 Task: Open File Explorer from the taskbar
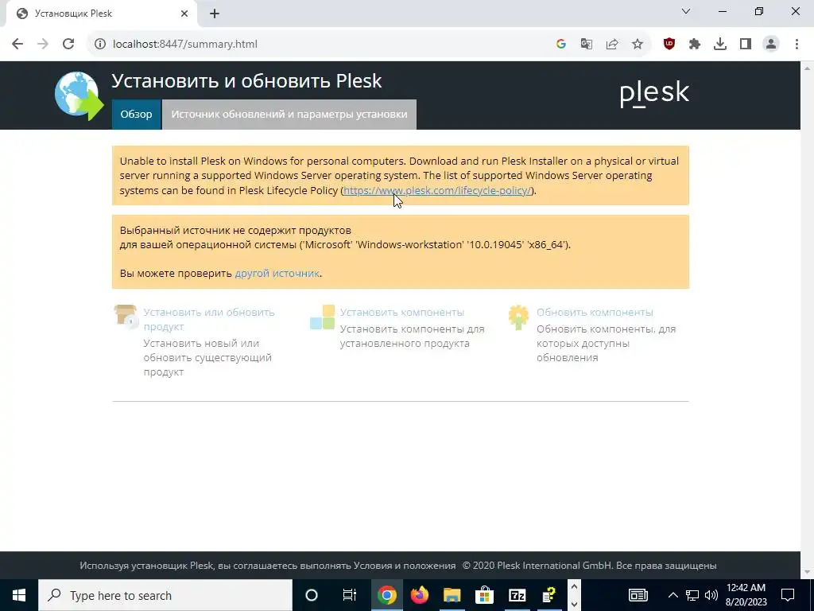coord(452,595)
